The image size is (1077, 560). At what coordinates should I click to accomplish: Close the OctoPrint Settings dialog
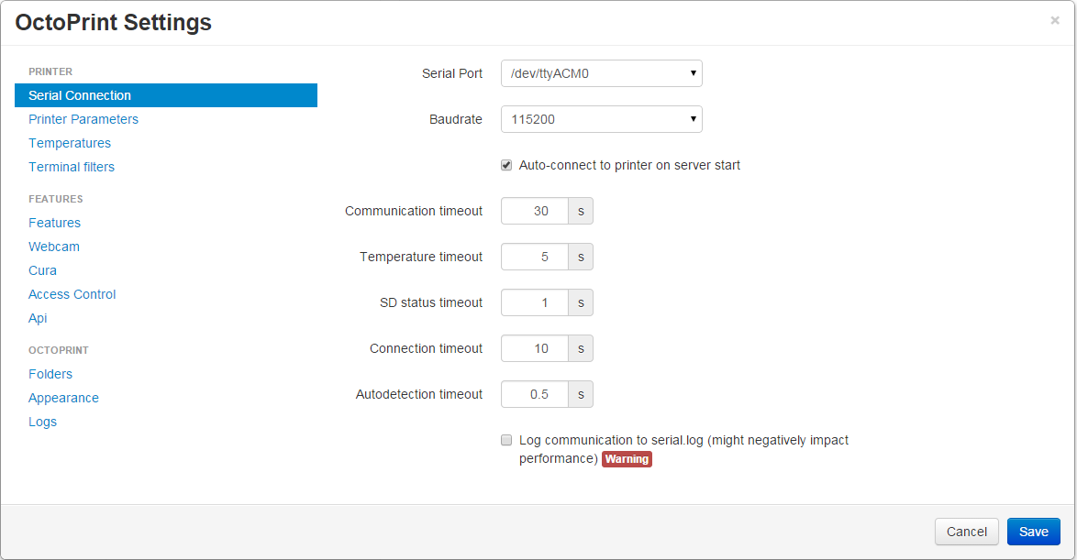click(1054, 20)
